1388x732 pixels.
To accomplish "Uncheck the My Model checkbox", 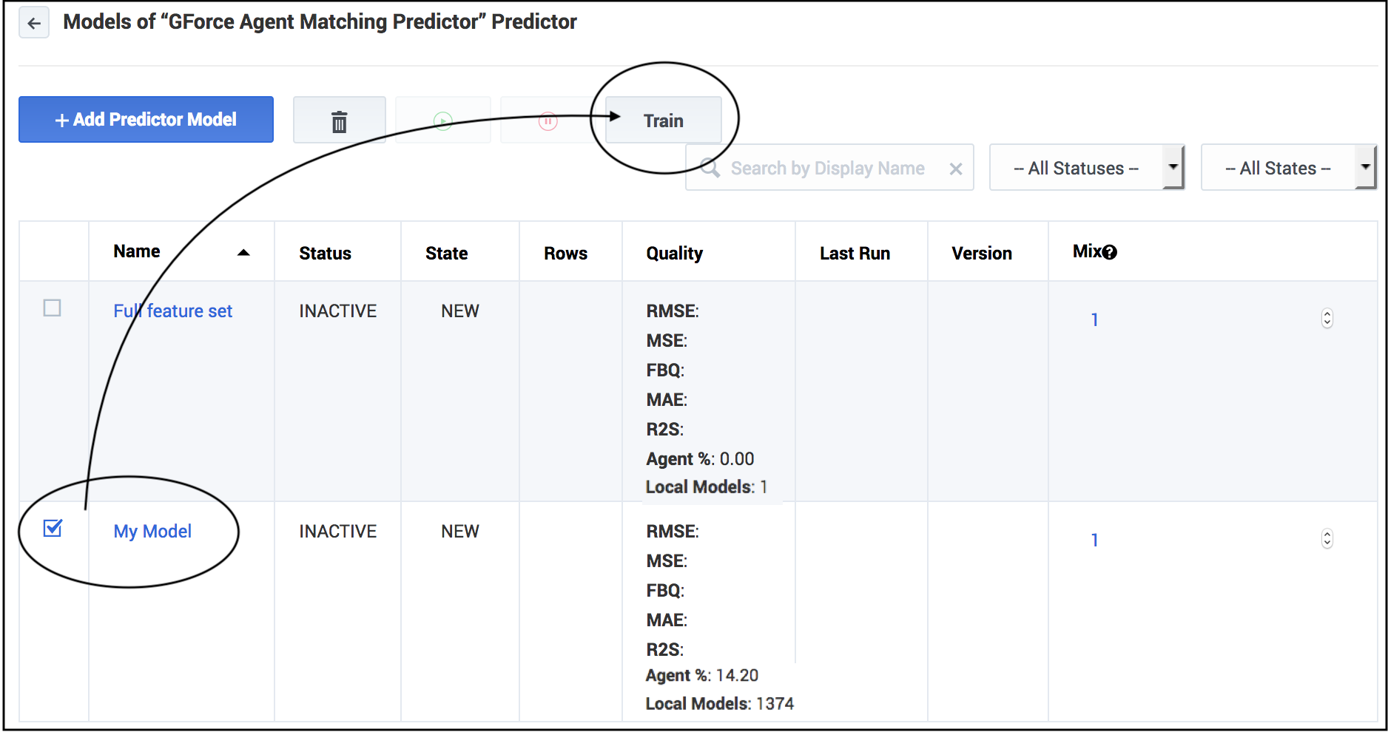I will pos(53,528).
